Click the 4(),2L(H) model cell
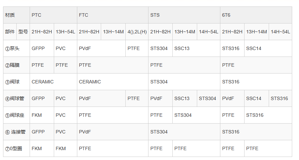 click(x=137, y=32)
